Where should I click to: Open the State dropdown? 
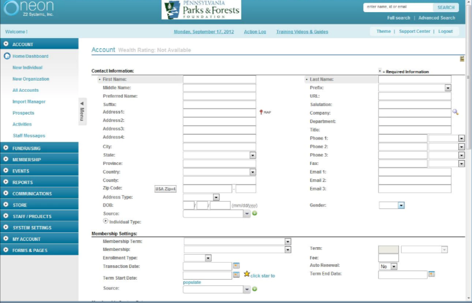pos(253,155)
